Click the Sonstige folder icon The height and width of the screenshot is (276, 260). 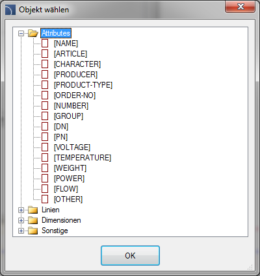tap(33, 231)
